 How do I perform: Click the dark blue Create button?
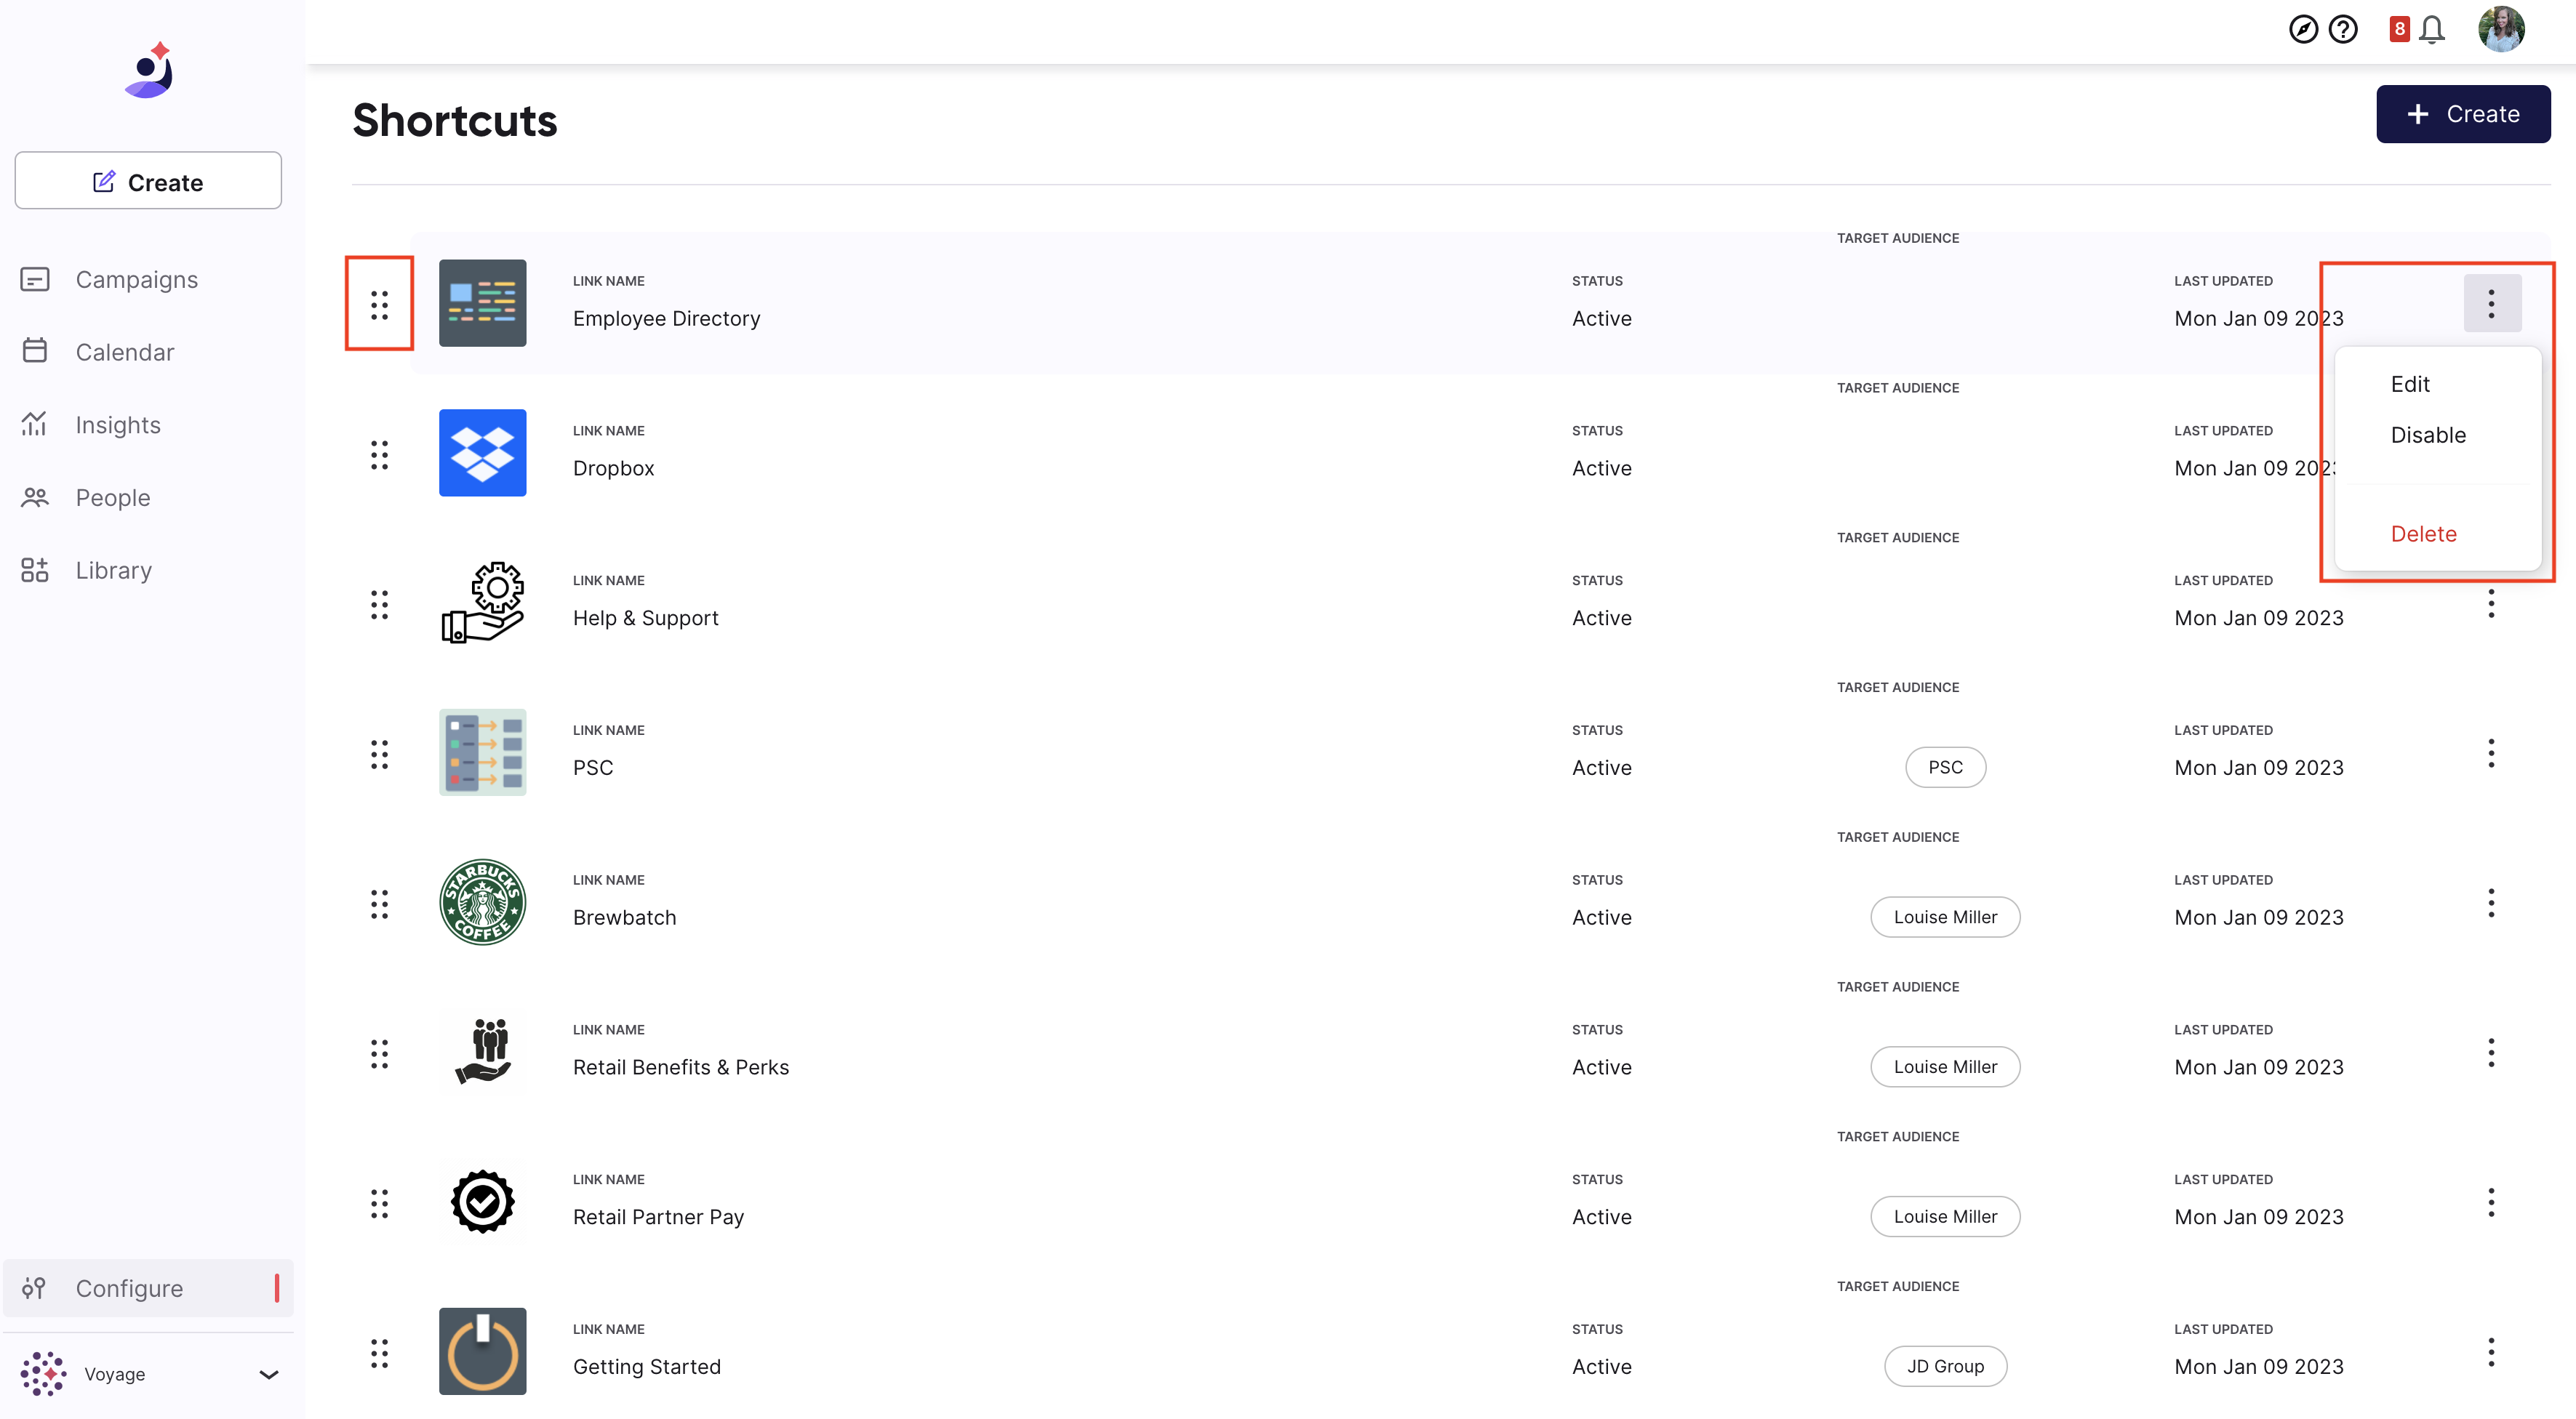2463,114
